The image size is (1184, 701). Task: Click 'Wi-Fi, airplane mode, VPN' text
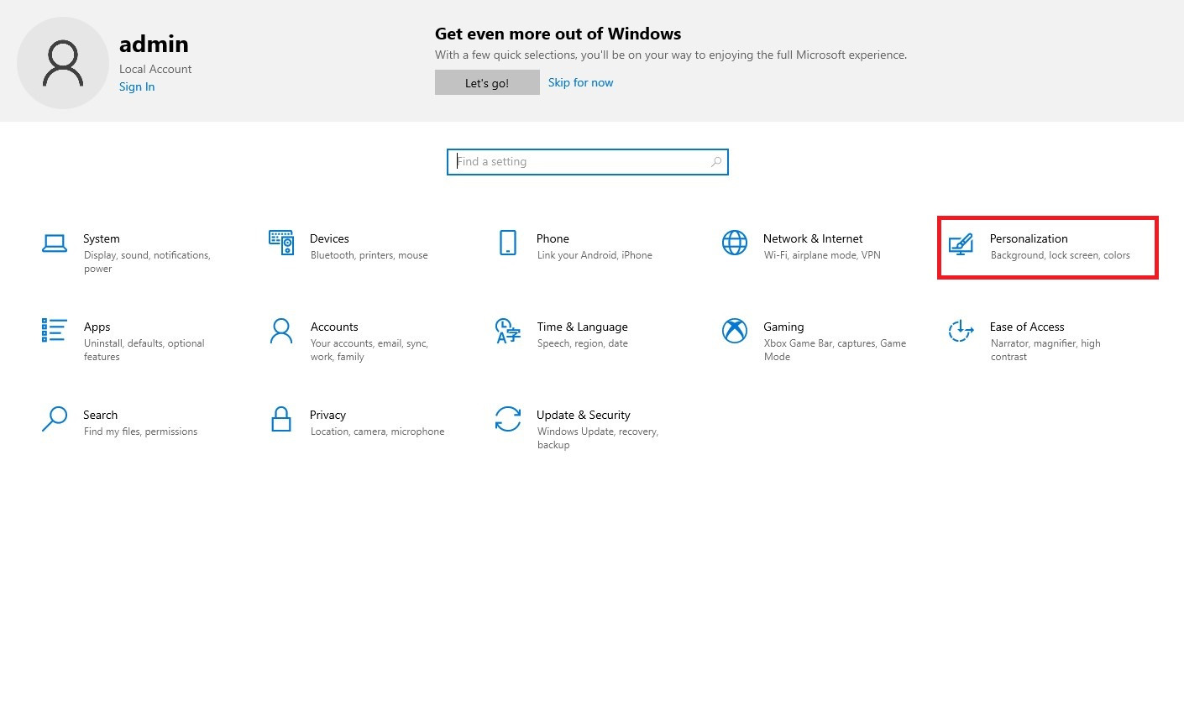[822, 255]
